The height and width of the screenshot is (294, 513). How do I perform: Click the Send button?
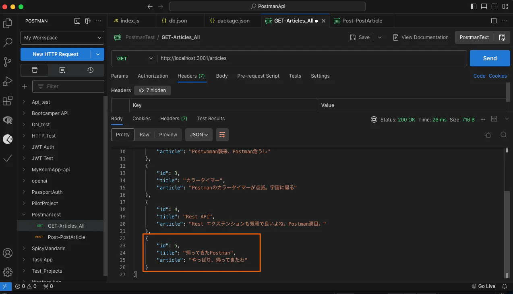pos(490,58)
